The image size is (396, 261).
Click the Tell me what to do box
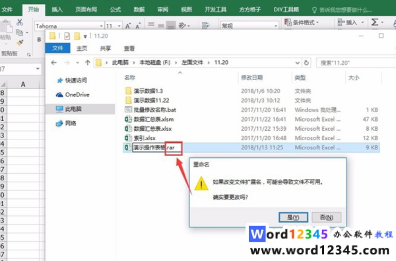(x=342, y=10)
